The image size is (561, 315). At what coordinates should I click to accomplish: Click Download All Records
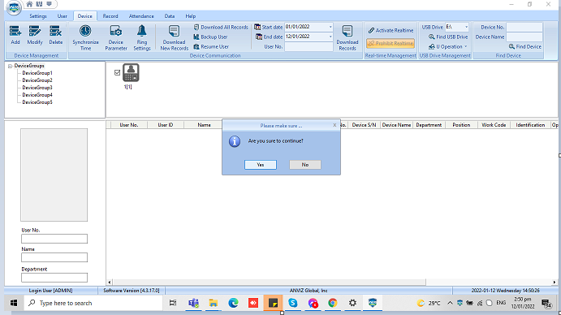pos(221,28)
